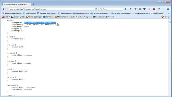172x97 pixels.
Task: Click the vertical scrollbar thumb
Action: pos(170,22)
